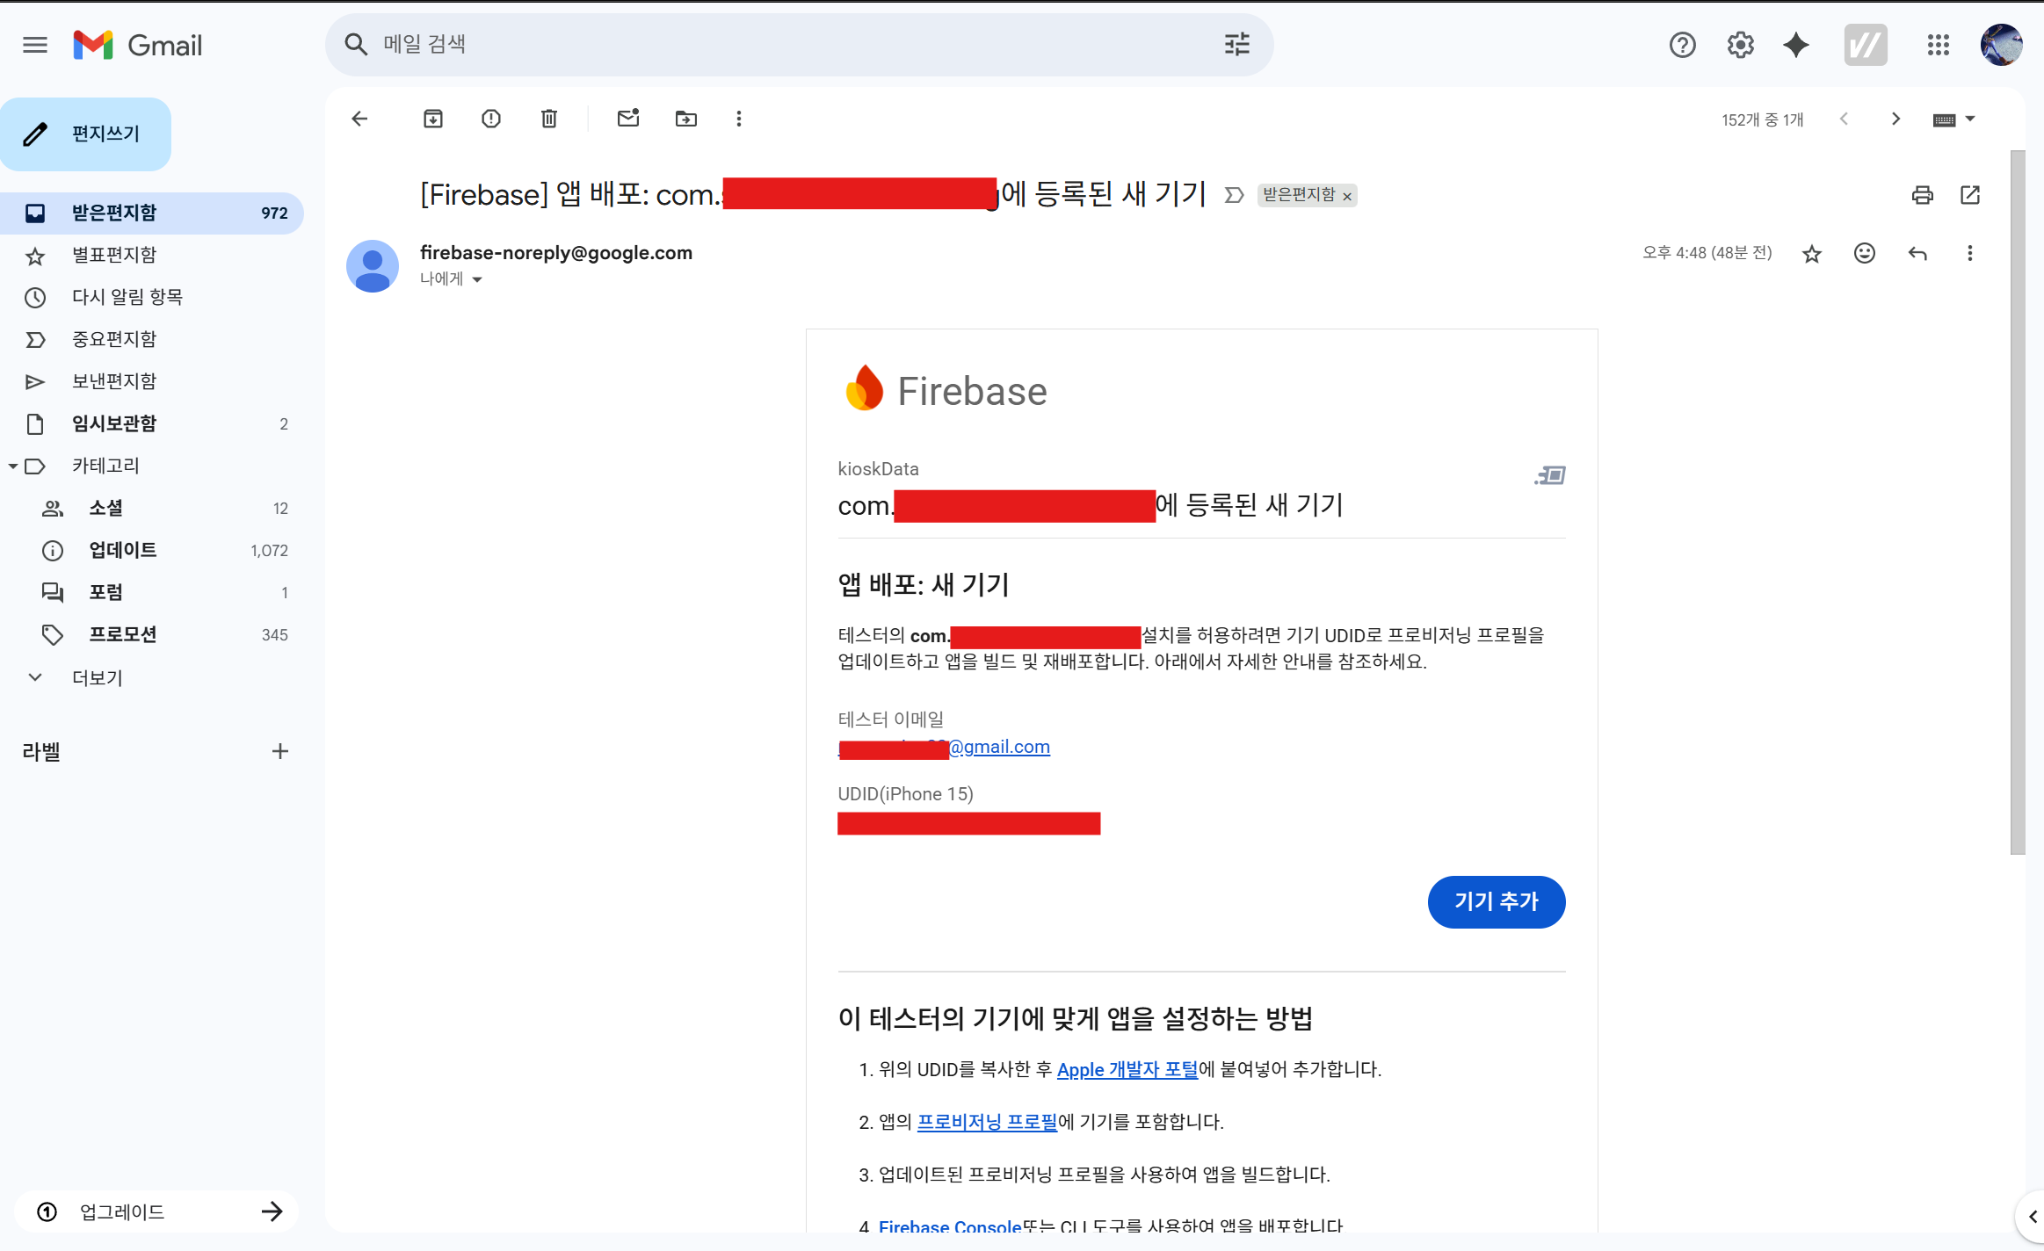The width and height of the screenshot is (2044, 1251).
Task: Star this Firebase email
Action: coord(1812,255)
